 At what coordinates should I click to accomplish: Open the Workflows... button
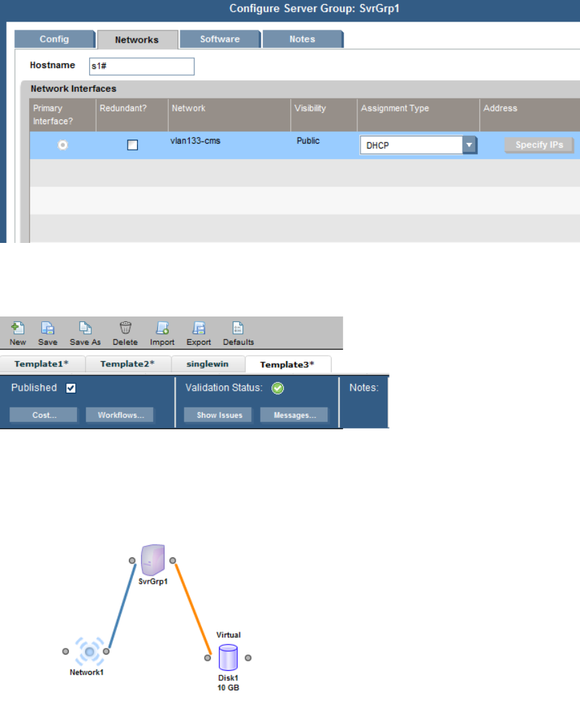pyautogui.click(x=120, y=415)
